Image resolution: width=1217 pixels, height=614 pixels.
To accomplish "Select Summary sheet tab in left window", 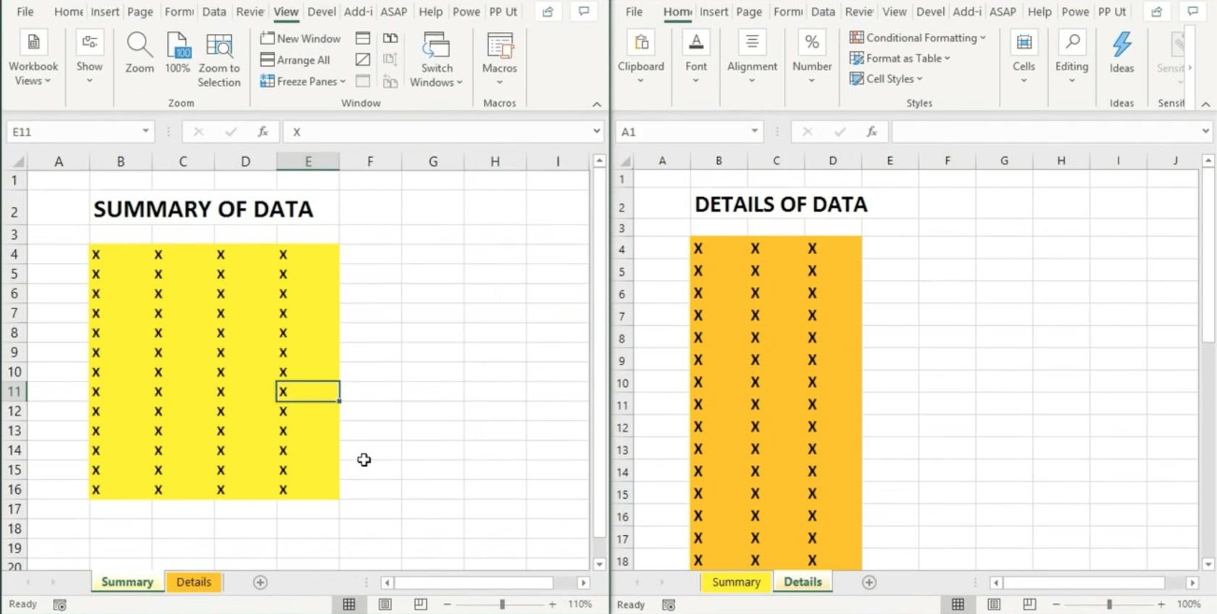I will pyautogui.click(x=127, y=582).
